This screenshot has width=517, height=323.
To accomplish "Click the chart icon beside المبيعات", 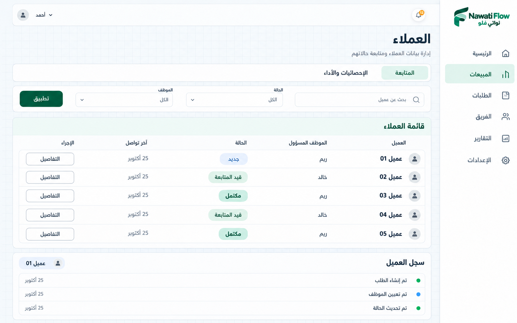I will click(x=506, y=75).
